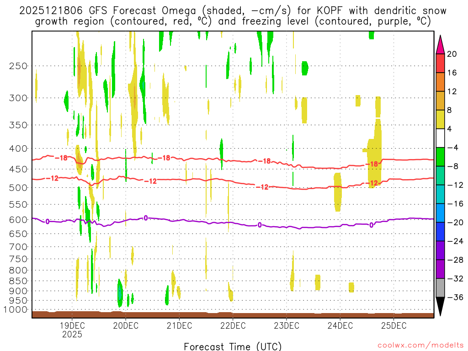Click the 2025 year label under 19DEC
Viewport: 468px width, 351px height.
[72, 334]
